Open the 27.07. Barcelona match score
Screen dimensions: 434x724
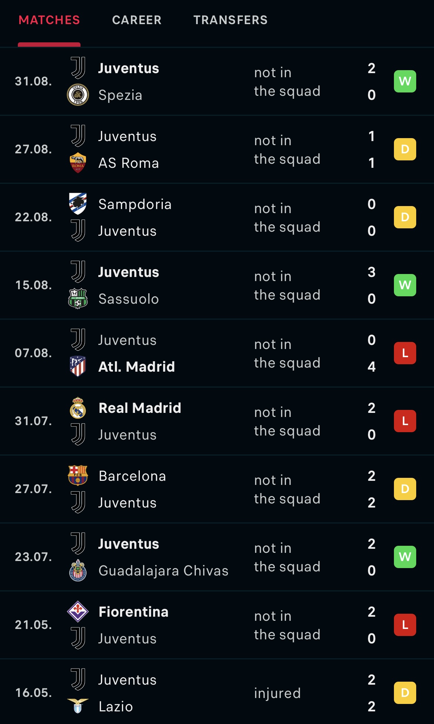372,489
